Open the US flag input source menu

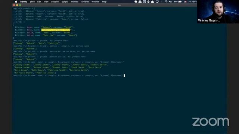point(185,1)
